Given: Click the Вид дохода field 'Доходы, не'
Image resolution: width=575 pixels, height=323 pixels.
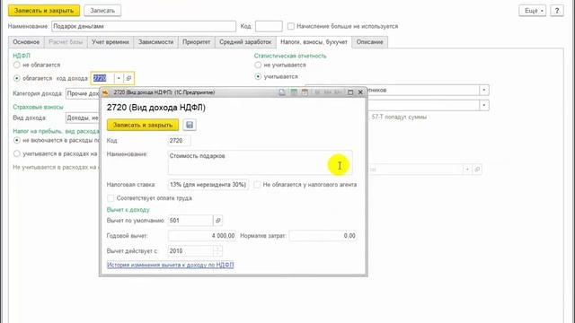Looking at the screenshot, I should coord(83,118).
